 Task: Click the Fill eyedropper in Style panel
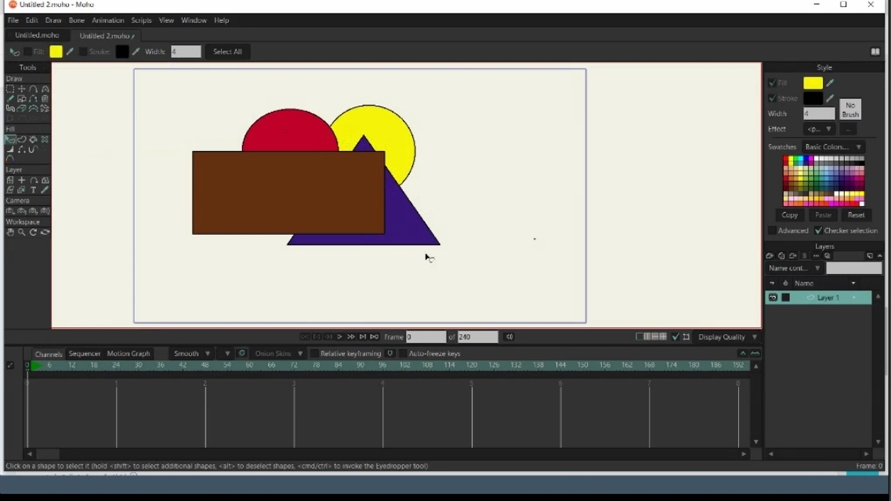click(830, 83)
